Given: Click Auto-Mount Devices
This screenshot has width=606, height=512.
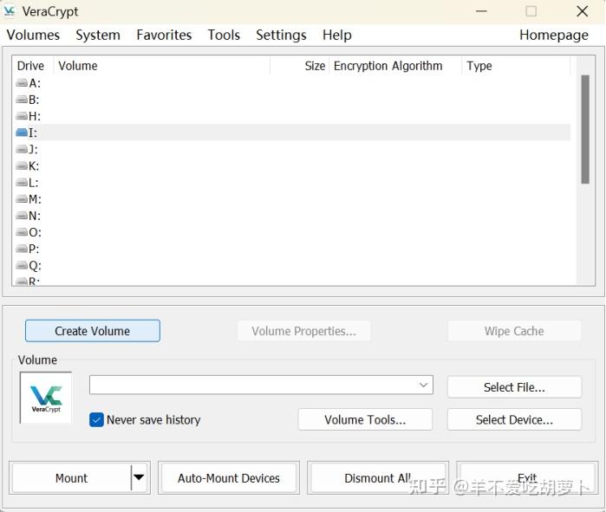Looking at the screenshot, I should (228, 478).
